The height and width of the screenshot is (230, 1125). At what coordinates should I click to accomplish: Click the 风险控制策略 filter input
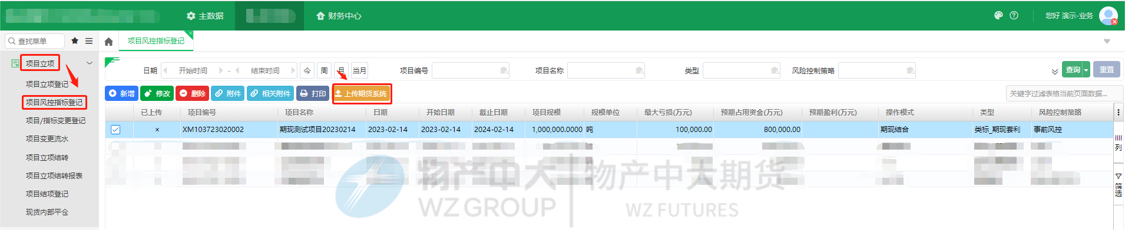pyautogui.click(x=877, y=70)
